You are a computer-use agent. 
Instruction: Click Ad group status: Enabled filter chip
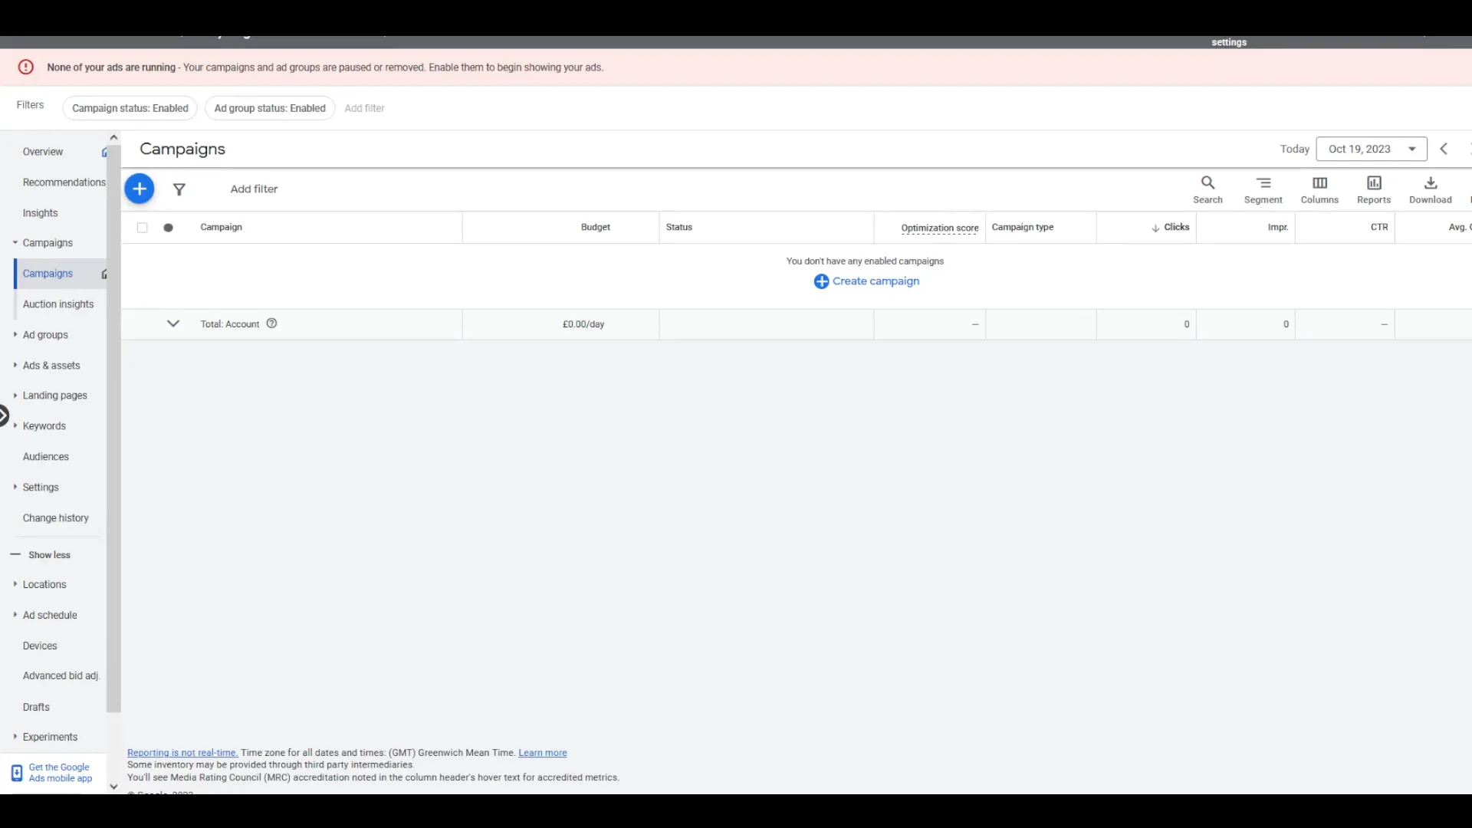coord(270,108)
